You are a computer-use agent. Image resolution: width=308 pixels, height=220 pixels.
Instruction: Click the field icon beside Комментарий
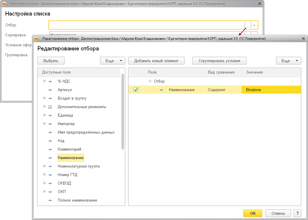pos(50,149)
